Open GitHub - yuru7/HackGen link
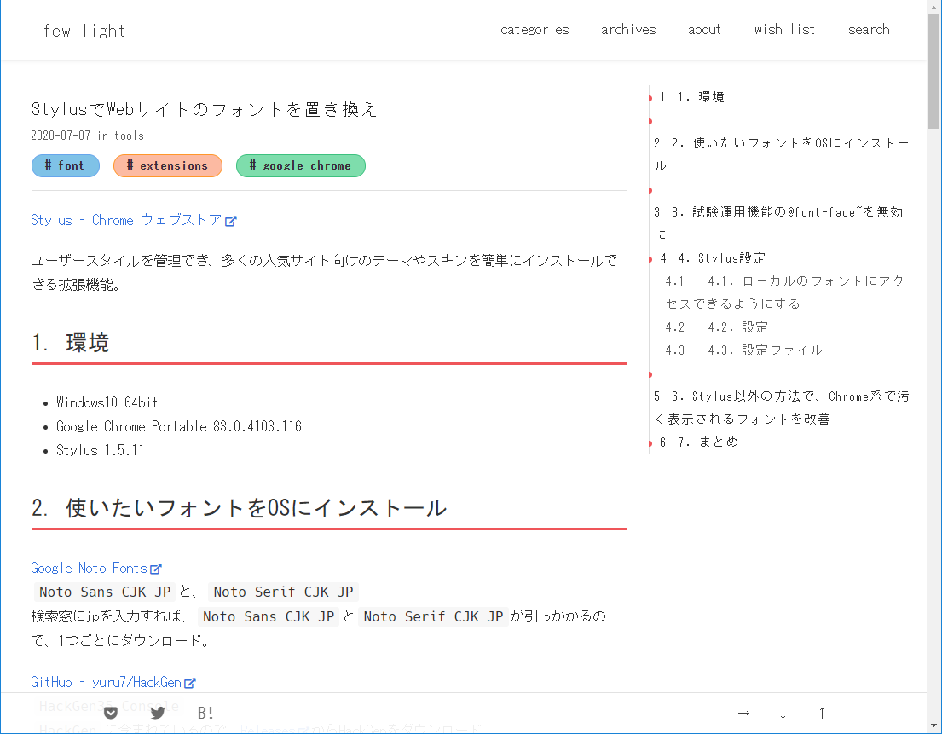This screenshot has width=942, height=734. pyautogui.click(x=106, y=682)
